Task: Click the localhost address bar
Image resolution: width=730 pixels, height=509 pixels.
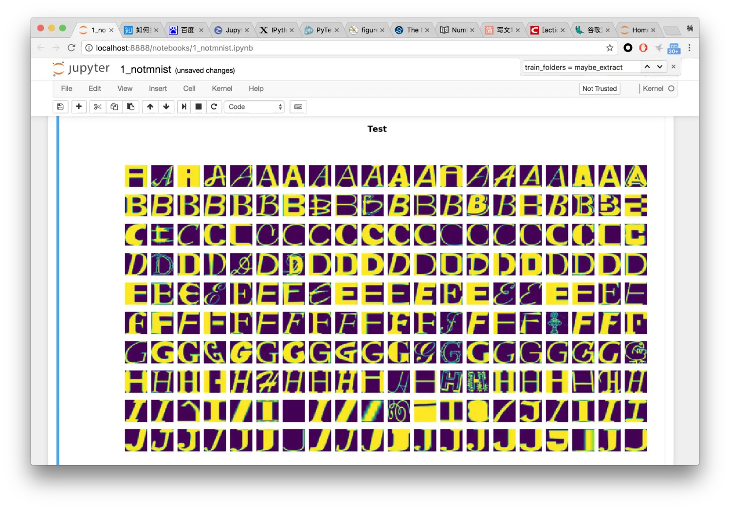Action: [346, 48]
